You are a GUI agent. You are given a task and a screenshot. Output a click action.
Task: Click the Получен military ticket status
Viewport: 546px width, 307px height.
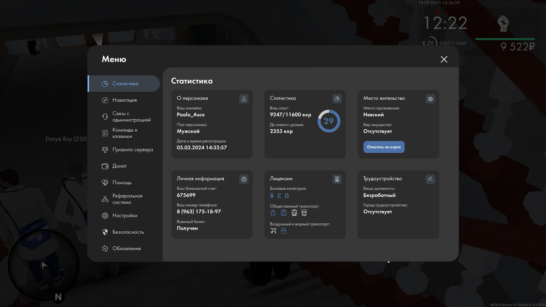click(x=187, y=228)
